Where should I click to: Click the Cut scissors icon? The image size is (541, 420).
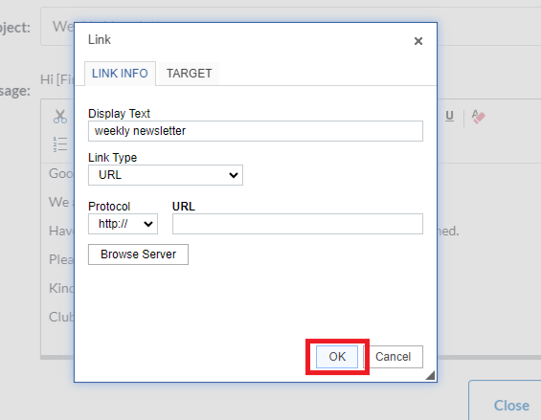pyautogui.click(x=60, y=117)
